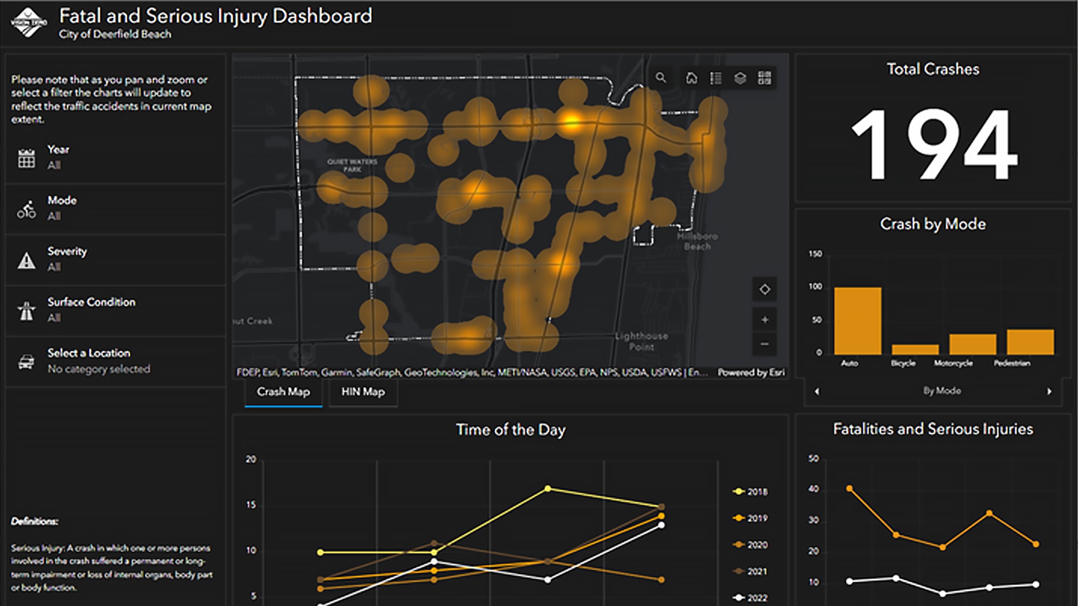The height and width of the screenshot is (606, 1078).
Task: Click the Lighthouse Point map label
Action: point(642,341)
